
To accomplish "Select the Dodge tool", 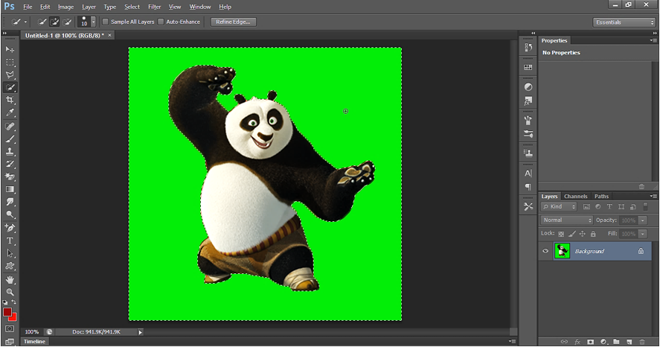I will click(10, 214).
